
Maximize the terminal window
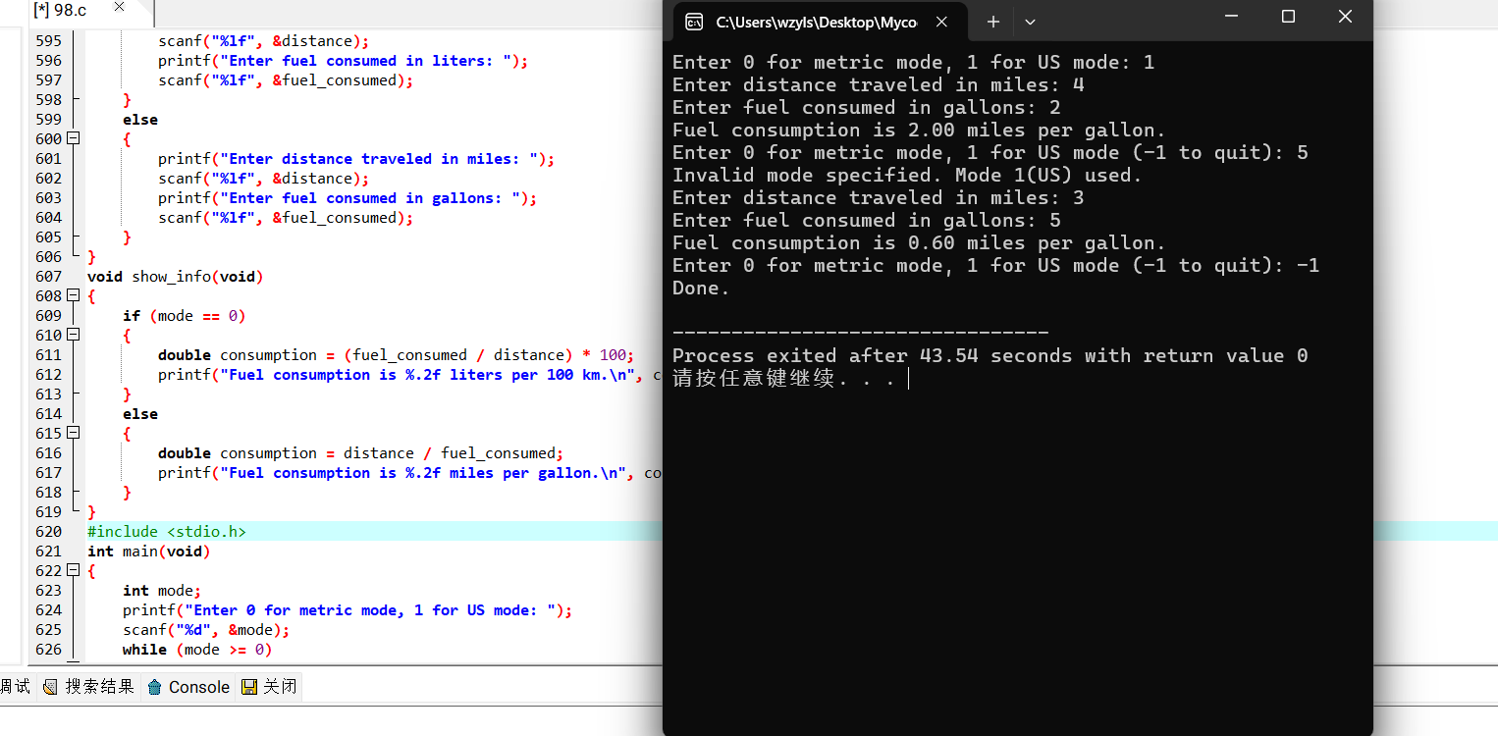[x=1288, y=17]
